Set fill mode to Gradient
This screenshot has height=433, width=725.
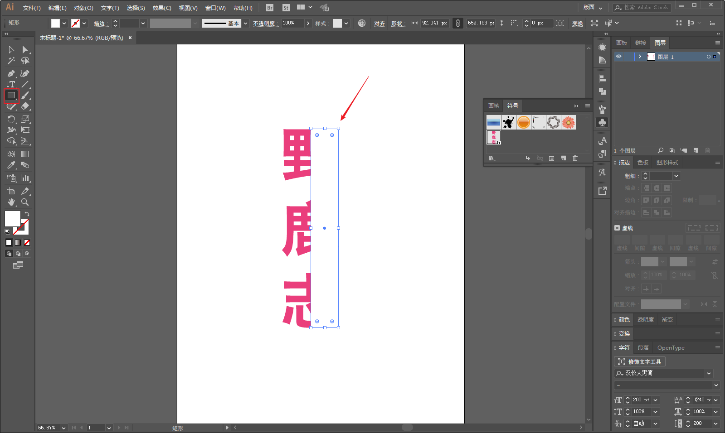[x=18, y=243]
